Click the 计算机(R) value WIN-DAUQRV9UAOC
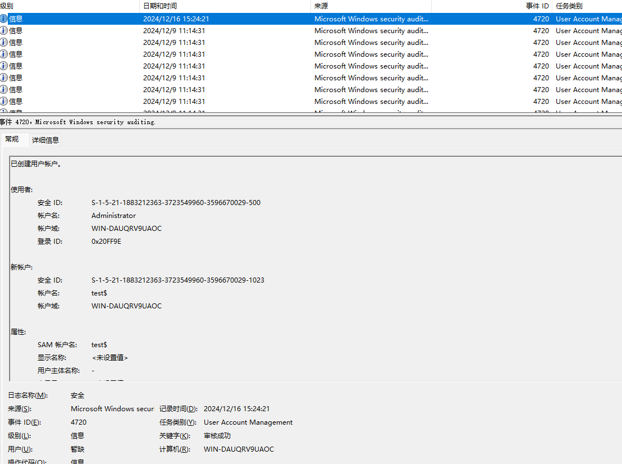 coord(239,449)
